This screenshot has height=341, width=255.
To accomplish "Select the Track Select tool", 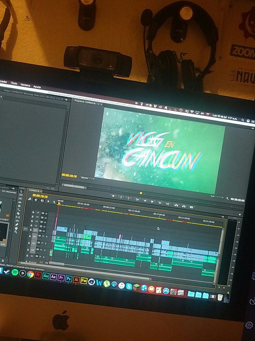I will pos(21,195).
